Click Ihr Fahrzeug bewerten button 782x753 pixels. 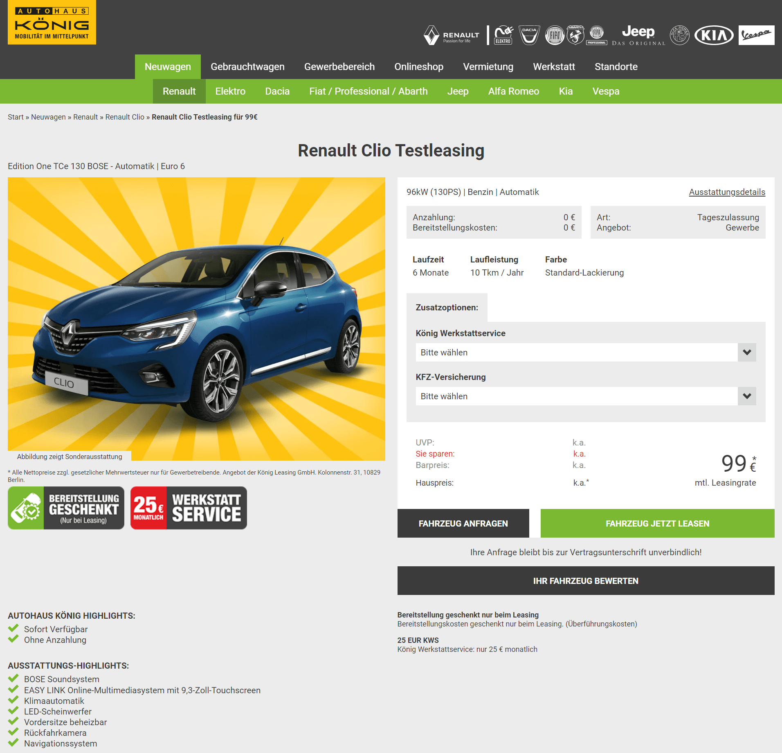point(586,581)
